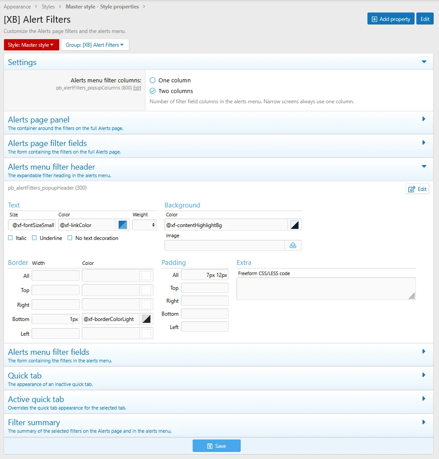Open the empty color picker for Border Right
The height and width of the screenshot is (459, 439).
coord(146,305)
